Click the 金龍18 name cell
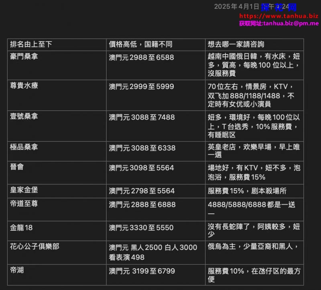 [21, 227]
